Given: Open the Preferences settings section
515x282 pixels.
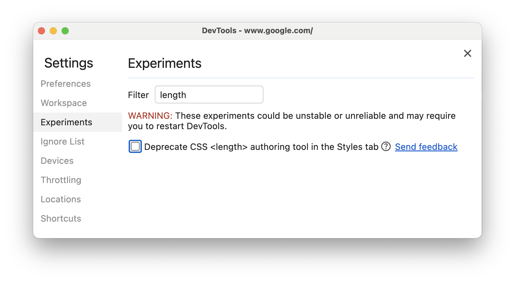Looking at the screenshot, I should 65,84.
